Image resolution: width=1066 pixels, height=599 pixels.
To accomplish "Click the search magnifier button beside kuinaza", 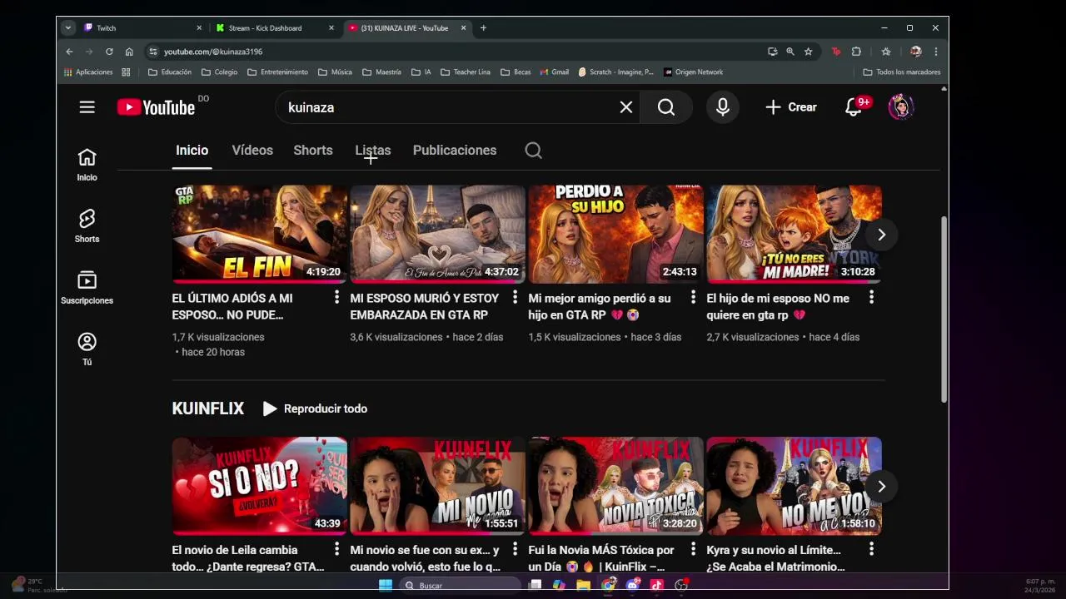I will 666,107.
